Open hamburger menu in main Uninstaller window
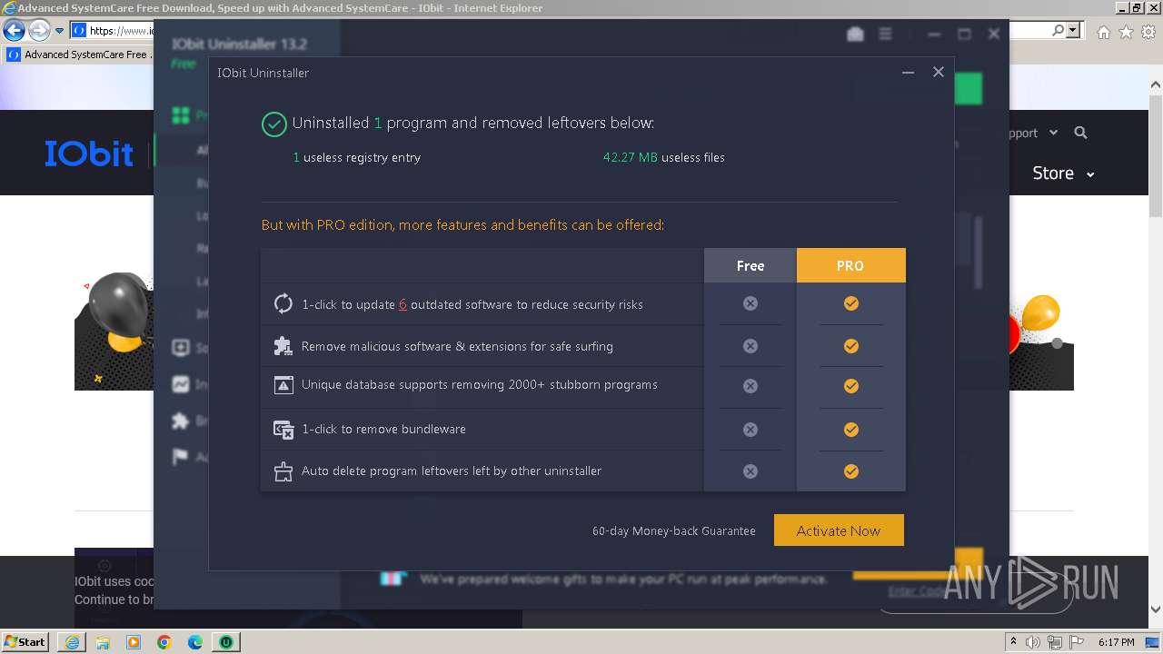The height and width of the screenshot is (654, 1163). [x=886, y=34]
